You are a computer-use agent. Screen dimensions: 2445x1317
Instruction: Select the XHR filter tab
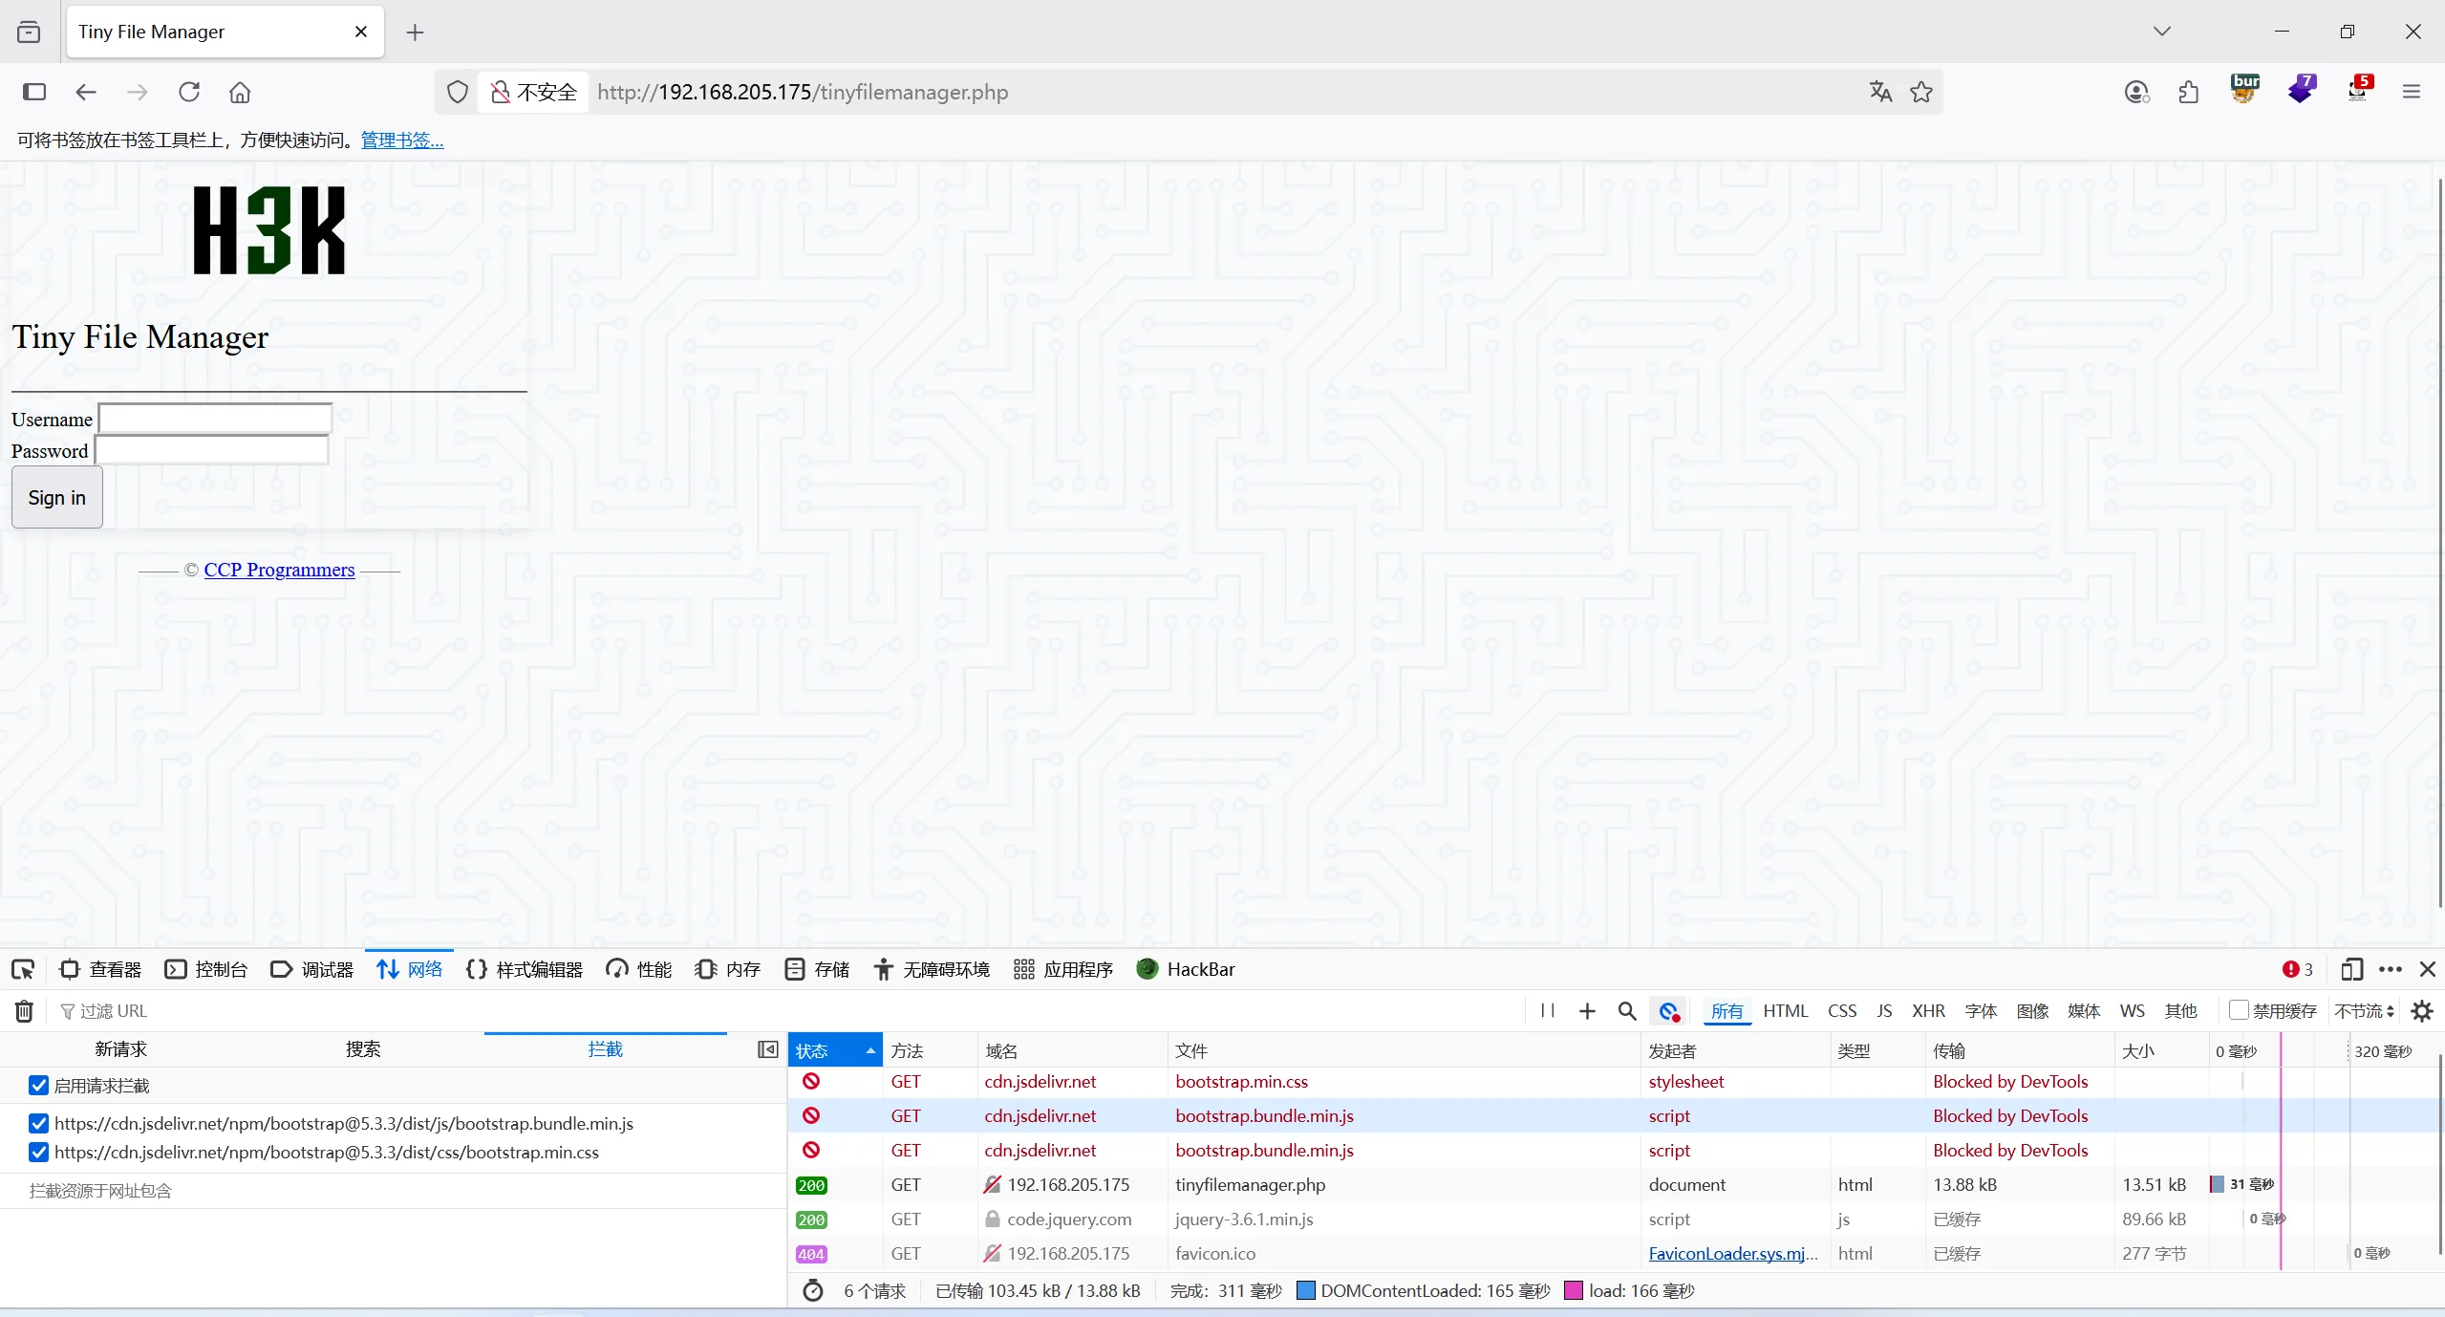pos(1927,1010)
